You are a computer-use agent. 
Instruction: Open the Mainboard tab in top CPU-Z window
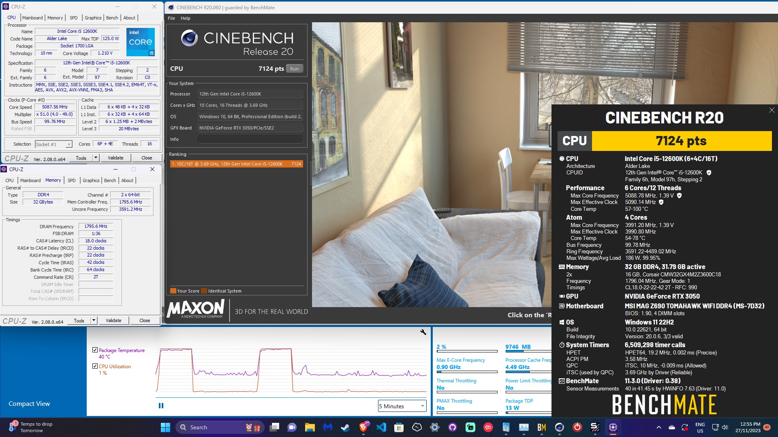click(x=32, y=18)
